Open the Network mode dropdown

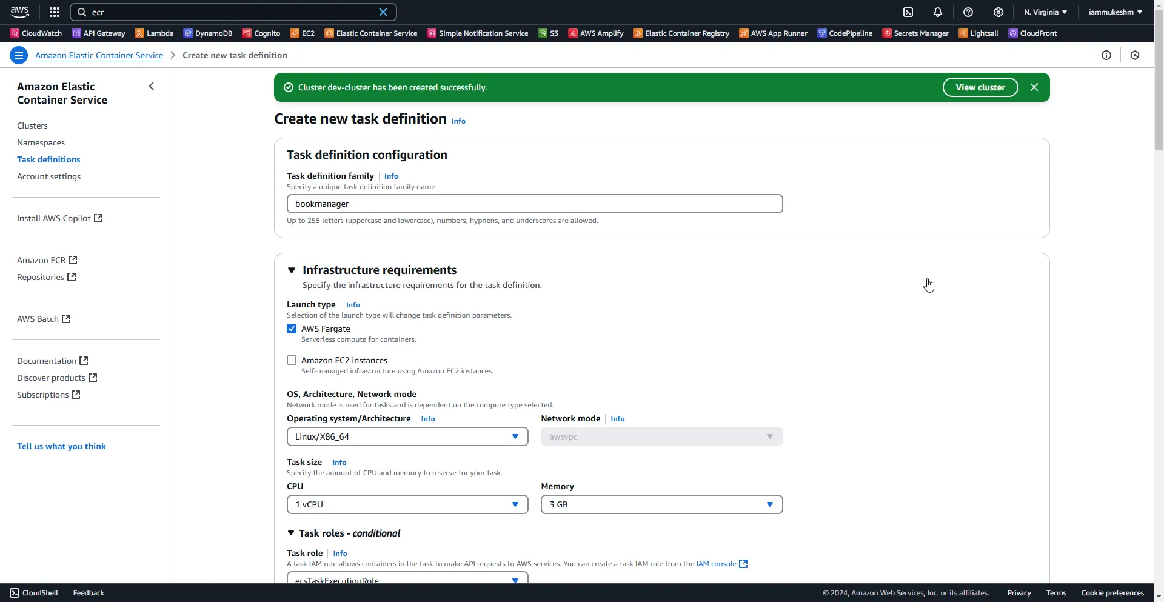tap(661, 436)
